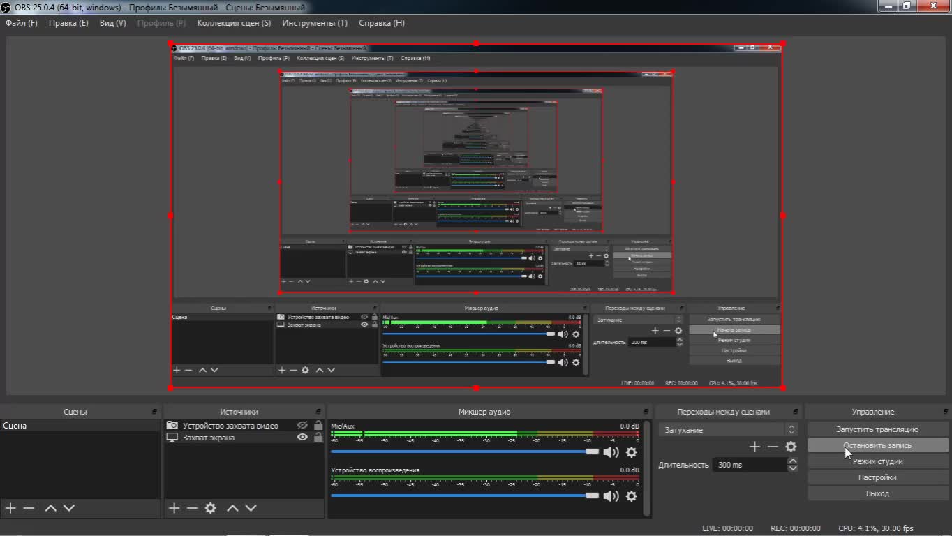Add a new source with plus icon
This screenshot has height=536, width=952.
[x=174, y=508]
